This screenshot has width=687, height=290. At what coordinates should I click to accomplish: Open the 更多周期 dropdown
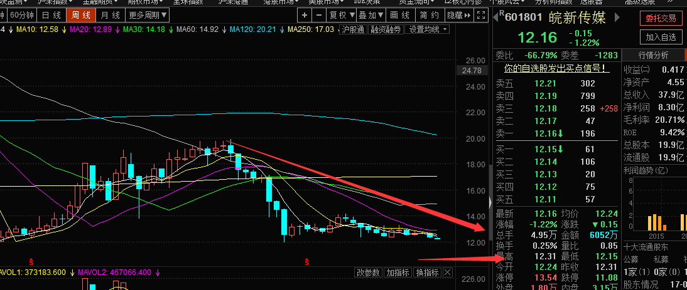pos(148,15)
